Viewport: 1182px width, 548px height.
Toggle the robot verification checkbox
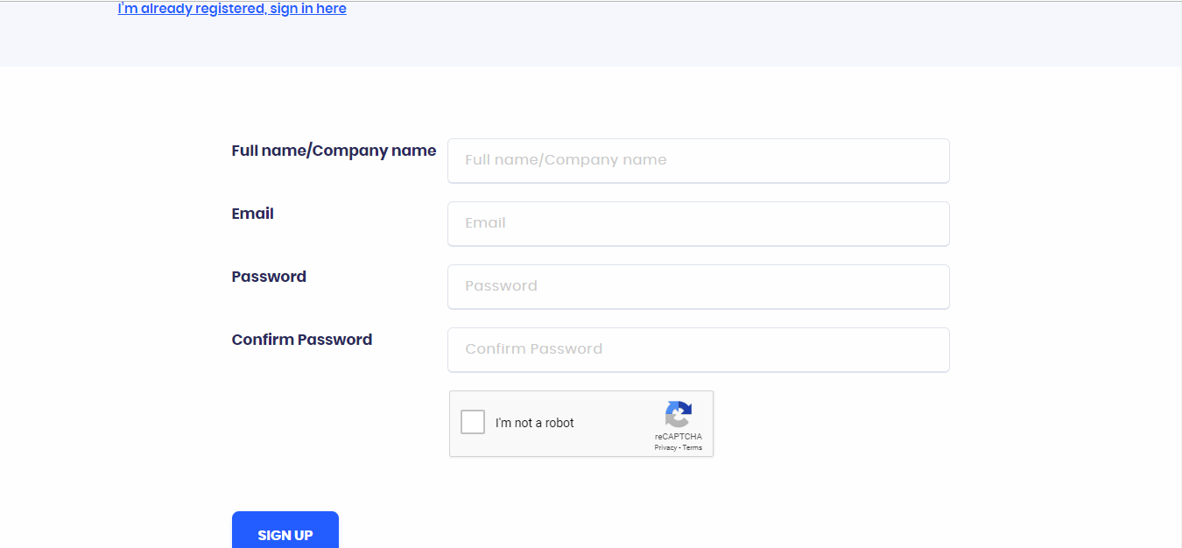pos(473,421)
